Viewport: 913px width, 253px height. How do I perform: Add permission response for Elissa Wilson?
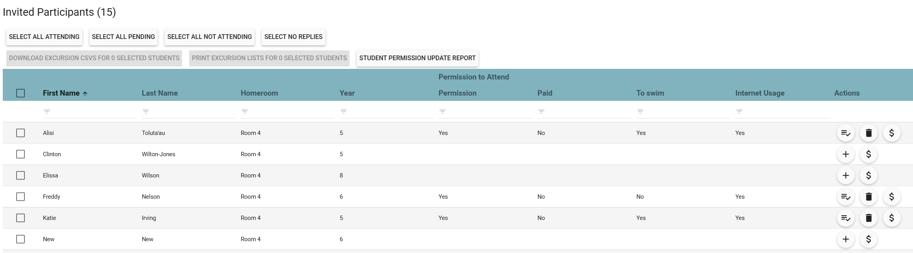(845, 175)
